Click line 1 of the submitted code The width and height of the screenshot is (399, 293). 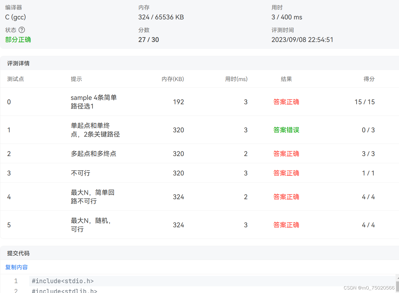63,281
